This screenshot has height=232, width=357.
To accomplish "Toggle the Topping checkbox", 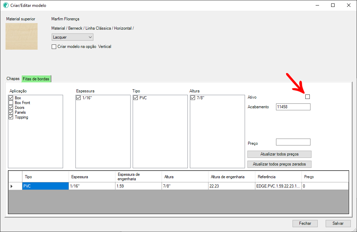I will pyautogui.click(x=11, y=117).
